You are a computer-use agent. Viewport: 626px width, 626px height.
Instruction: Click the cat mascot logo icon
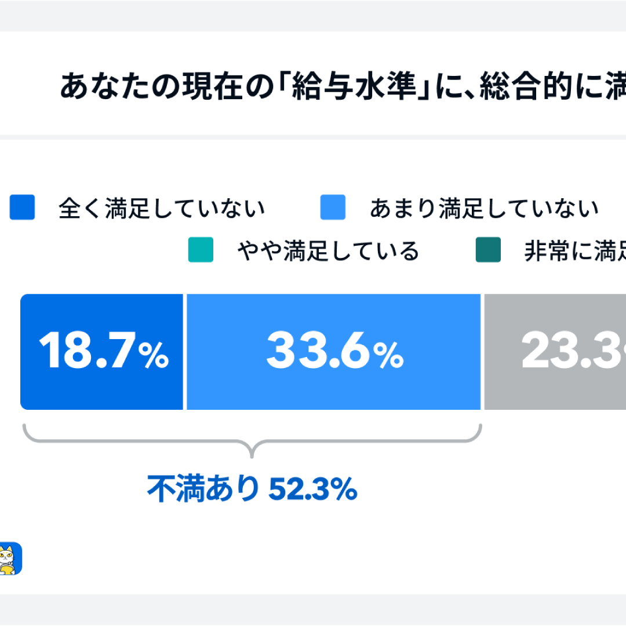[x=10, y=558]
